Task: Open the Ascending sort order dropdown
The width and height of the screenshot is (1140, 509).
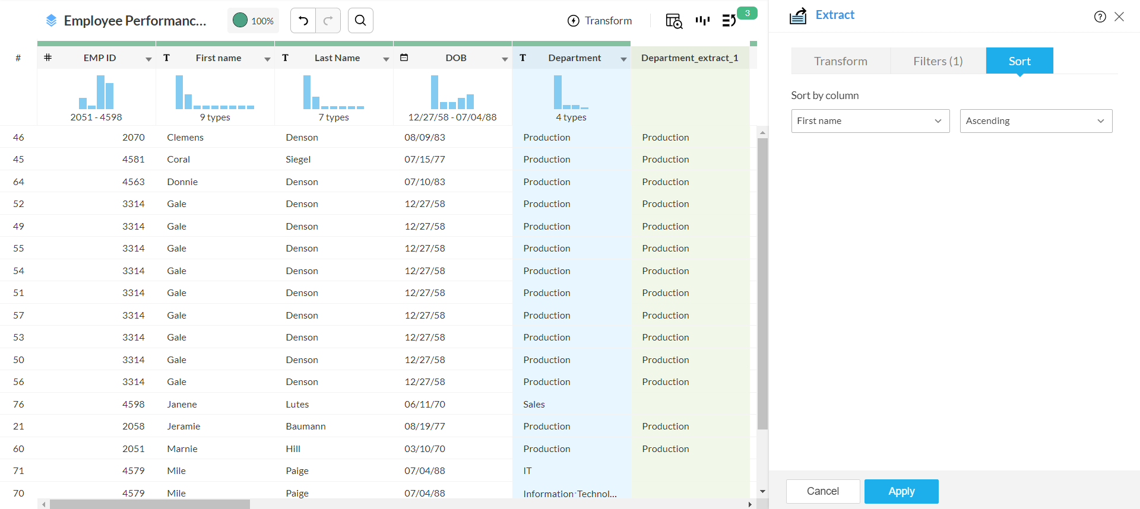Action: point(1035,121)
